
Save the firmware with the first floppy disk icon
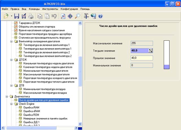tap(17, 16)
